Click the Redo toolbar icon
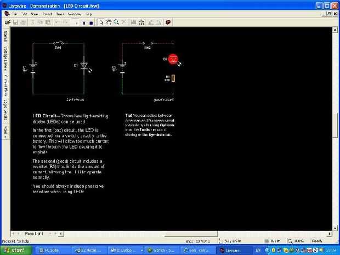The width and height of the screenshot is (340, 255). click(x=65, y=22)
